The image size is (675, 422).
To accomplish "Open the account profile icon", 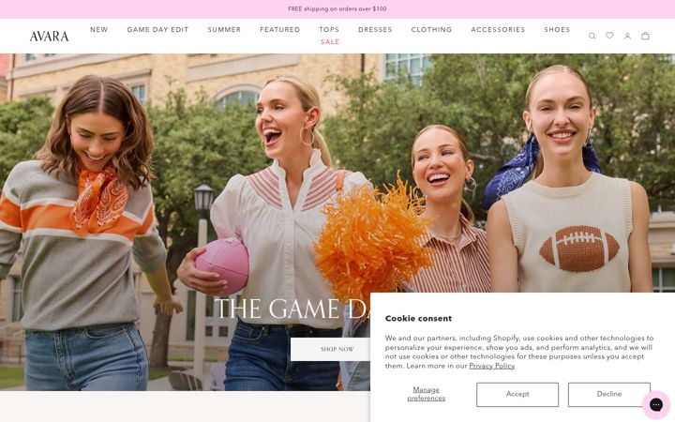I will (x=627, y=37).
